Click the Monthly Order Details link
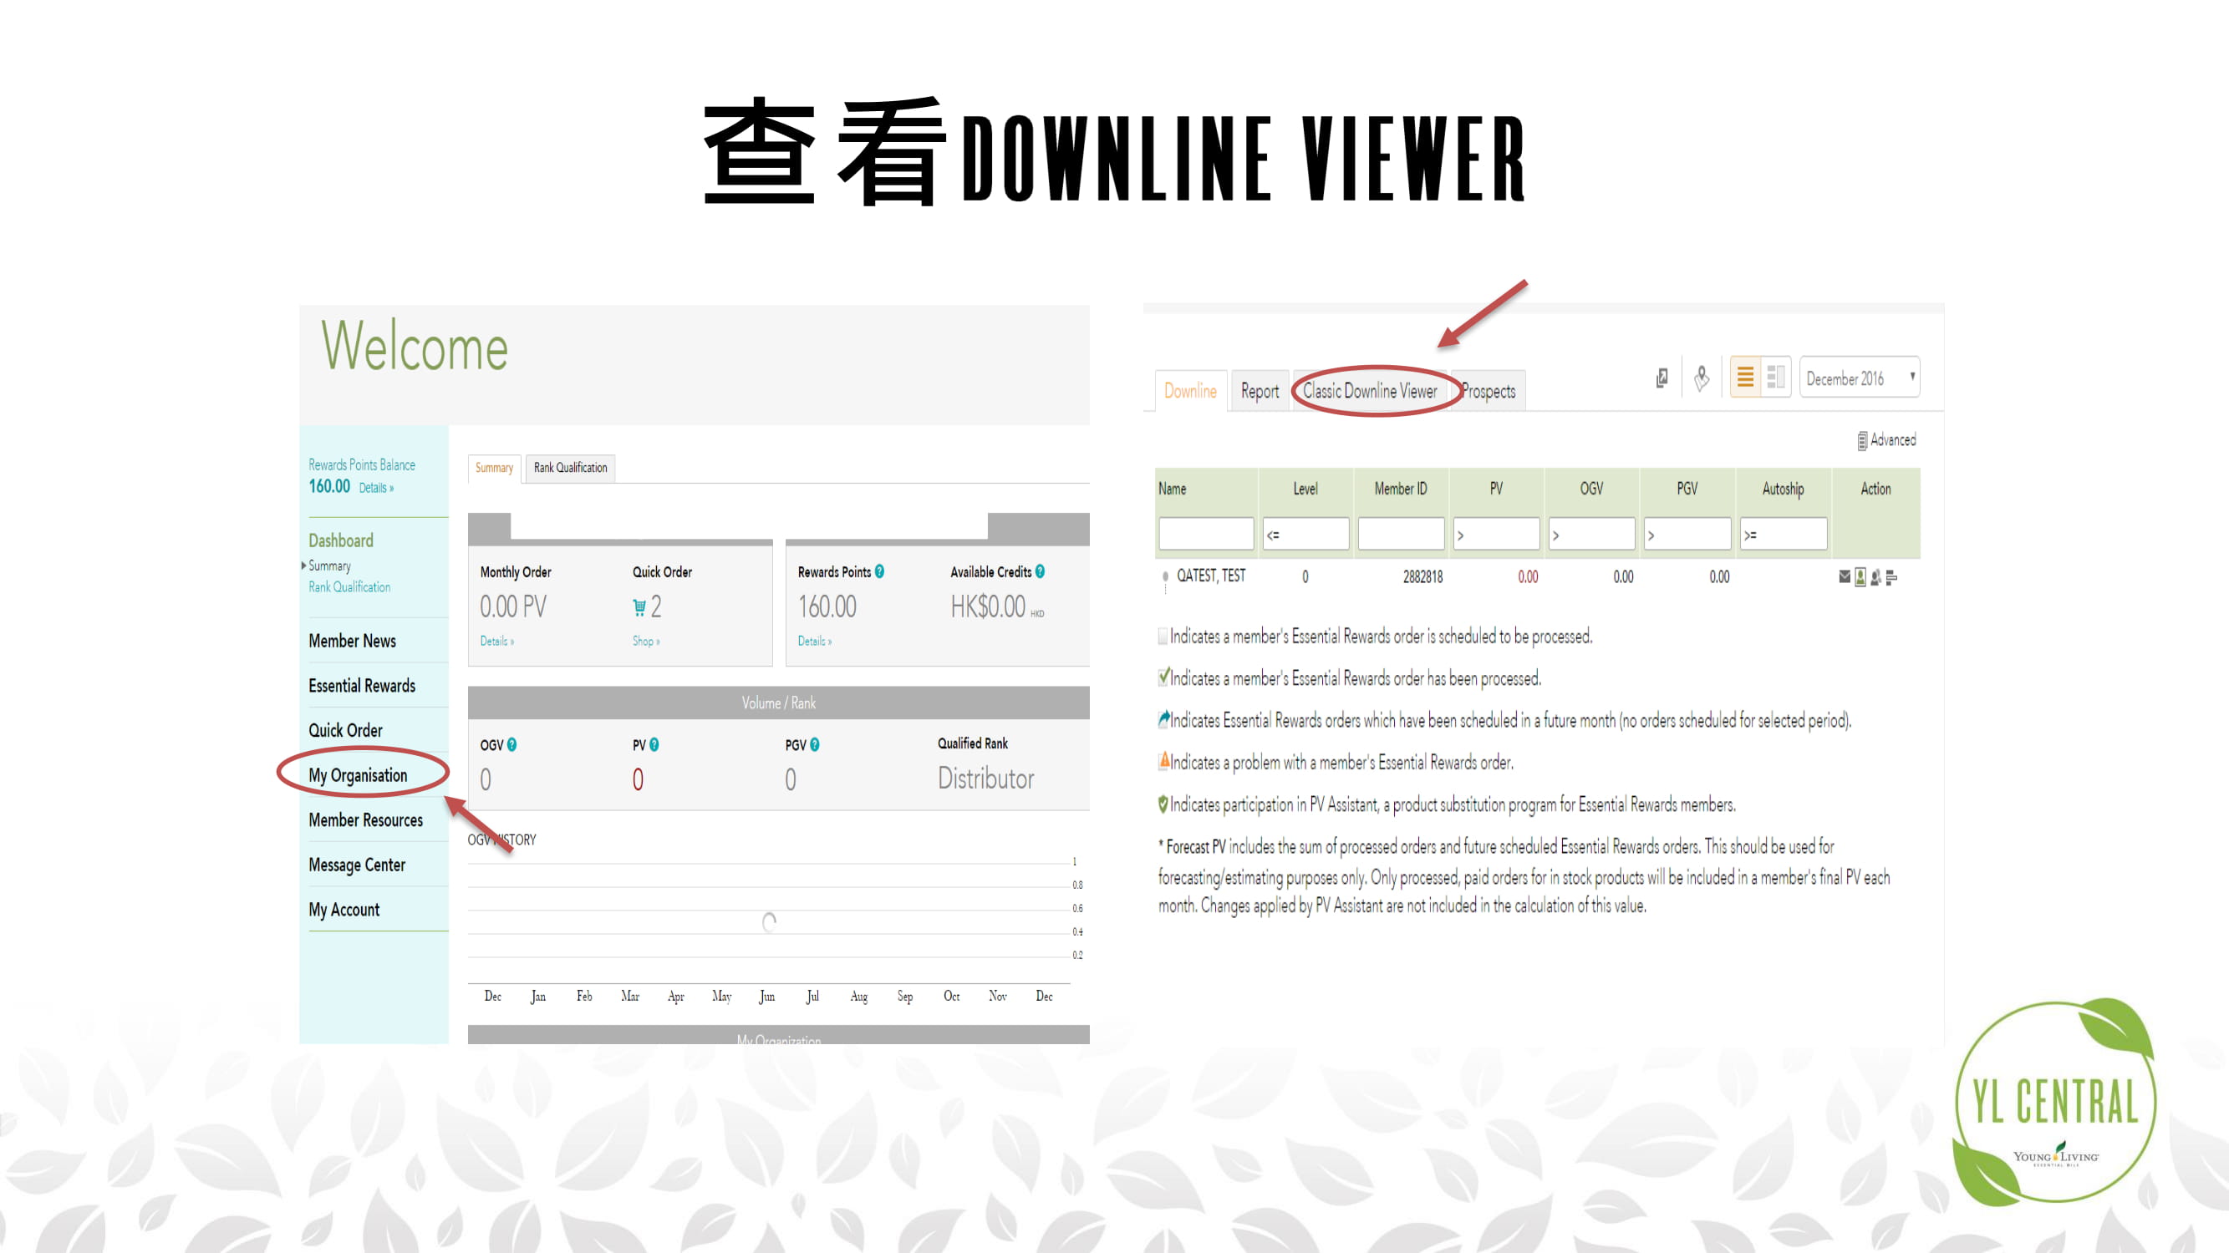The width and height of the screenshot is (2229, 1253). coord(496,641)
